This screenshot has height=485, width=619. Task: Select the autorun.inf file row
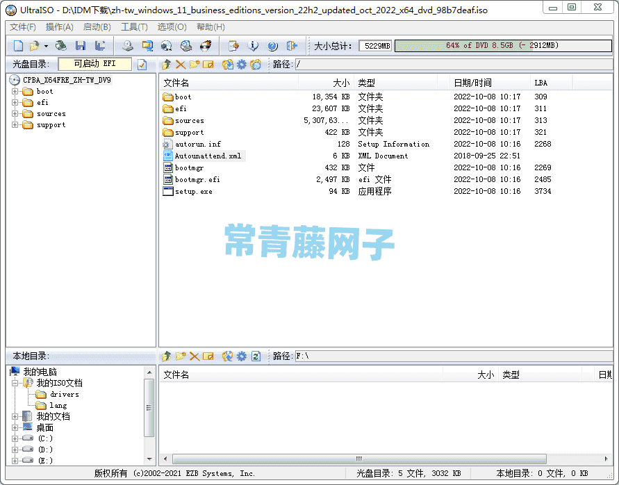[x=198, y=144]
